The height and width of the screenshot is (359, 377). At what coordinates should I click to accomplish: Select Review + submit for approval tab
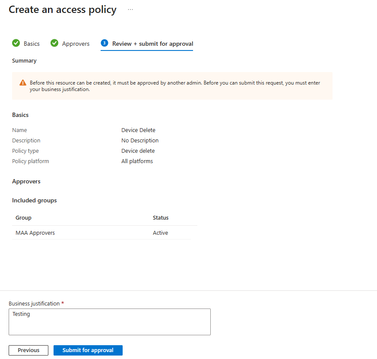(152, 44)
